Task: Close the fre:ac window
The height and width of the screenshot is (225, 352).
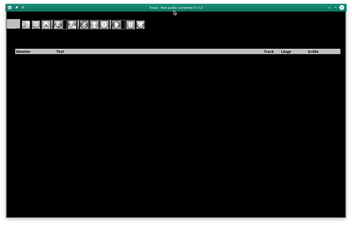Action: point(342,8)
